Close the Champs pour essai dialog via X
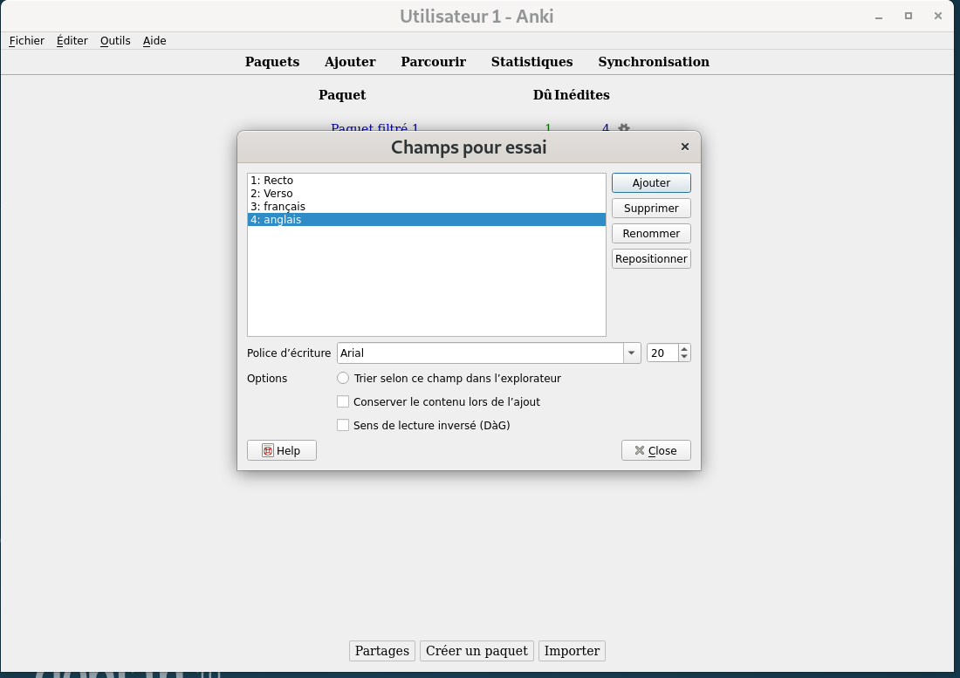960x678 pixels. tap(684, 147)
